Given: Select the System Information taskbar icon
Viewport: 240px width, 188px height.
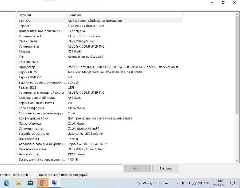Looking at the screenshot, I should [x=54, y=183].
